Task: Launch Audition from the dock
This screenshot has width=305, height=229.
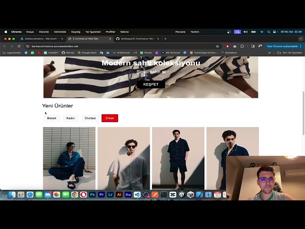Action: 128,195
